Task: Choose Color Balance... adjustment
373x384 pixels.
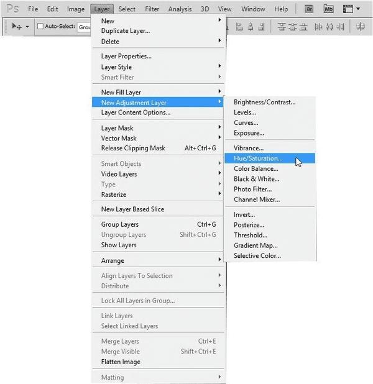Action: [270, 169]
